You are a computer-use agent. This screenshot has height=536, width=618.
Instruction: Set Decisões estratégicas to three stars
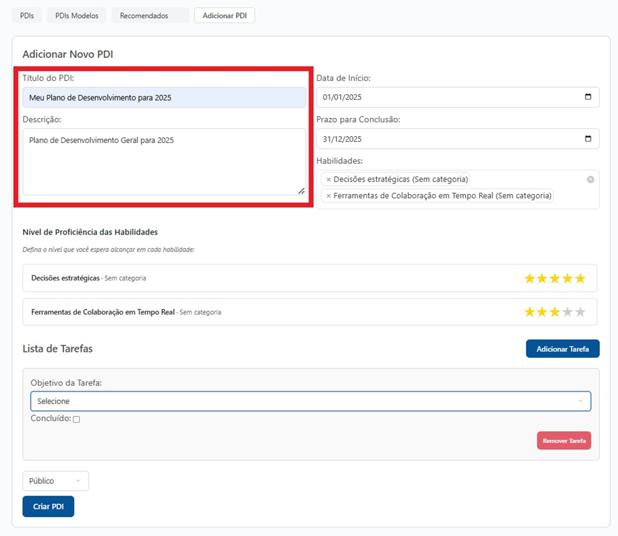(555, 278)
